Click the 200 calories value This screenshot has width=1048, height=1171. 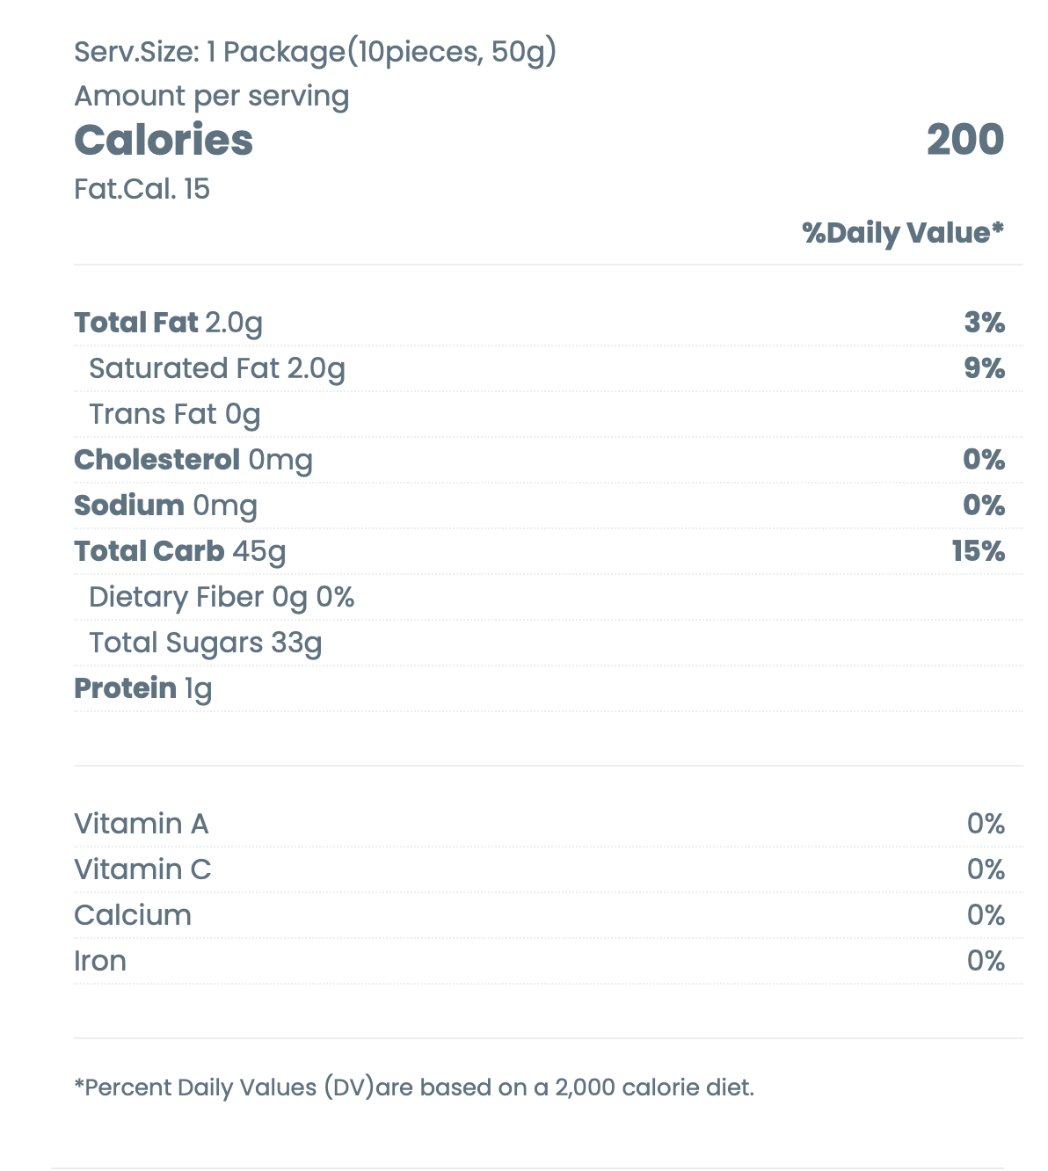pyautogui.click(x=964, y=141)
